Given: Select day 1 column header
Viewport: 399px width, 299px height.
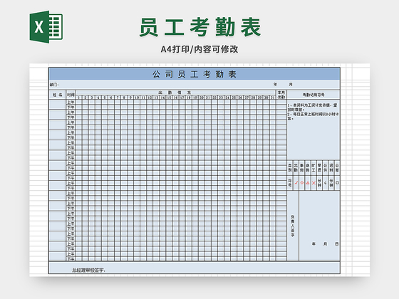Looking at the screenshot, I should click(79, 98).
